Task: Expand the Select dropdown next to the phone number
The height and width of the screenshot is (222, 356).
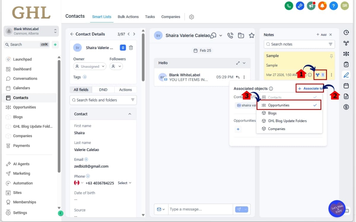Action: [x=124, y=183]
